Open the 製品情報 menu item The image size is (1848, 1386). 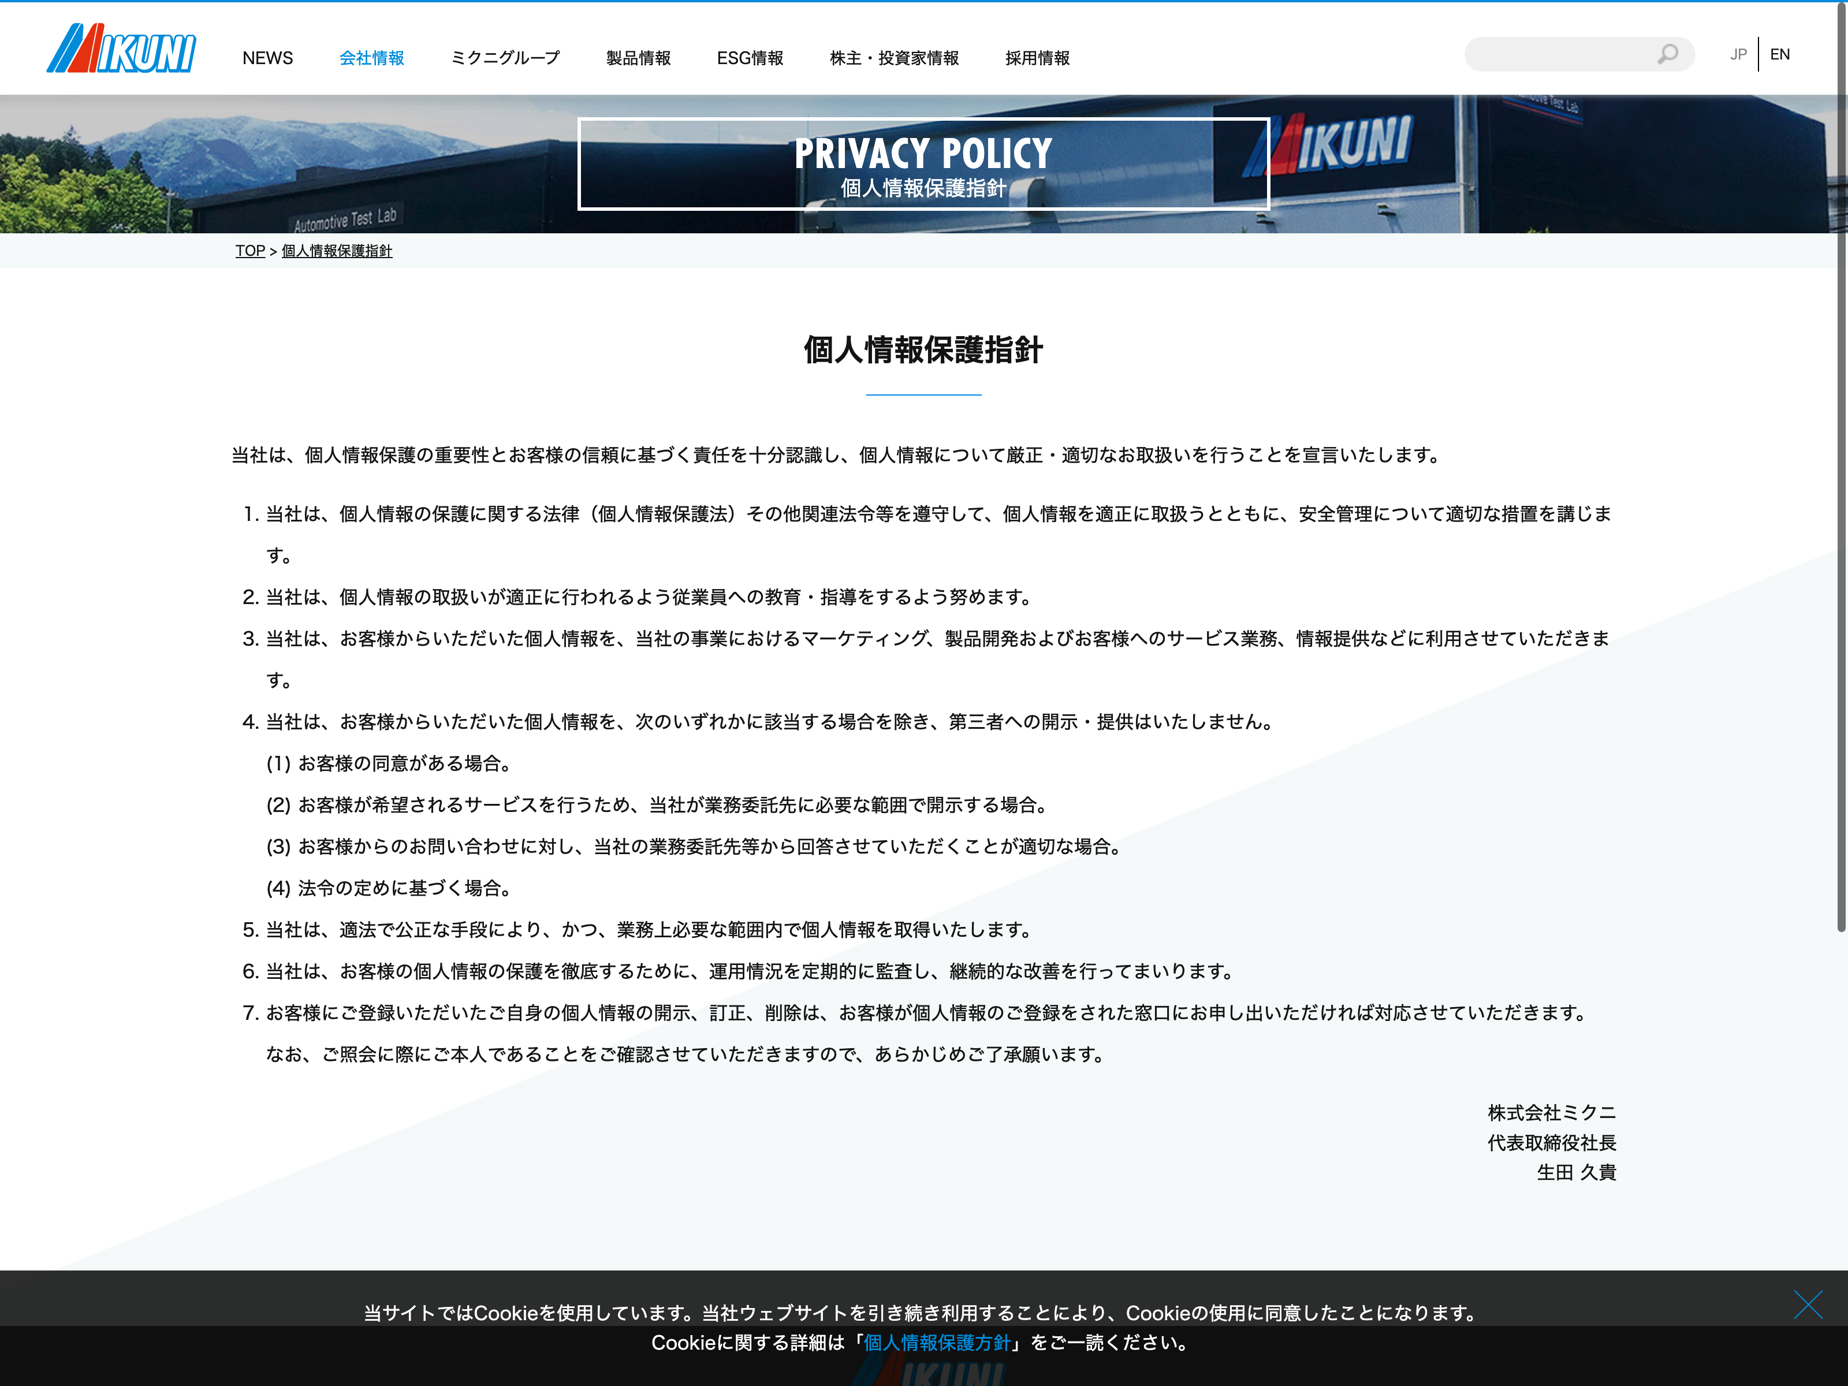click(x=638, y=58)
